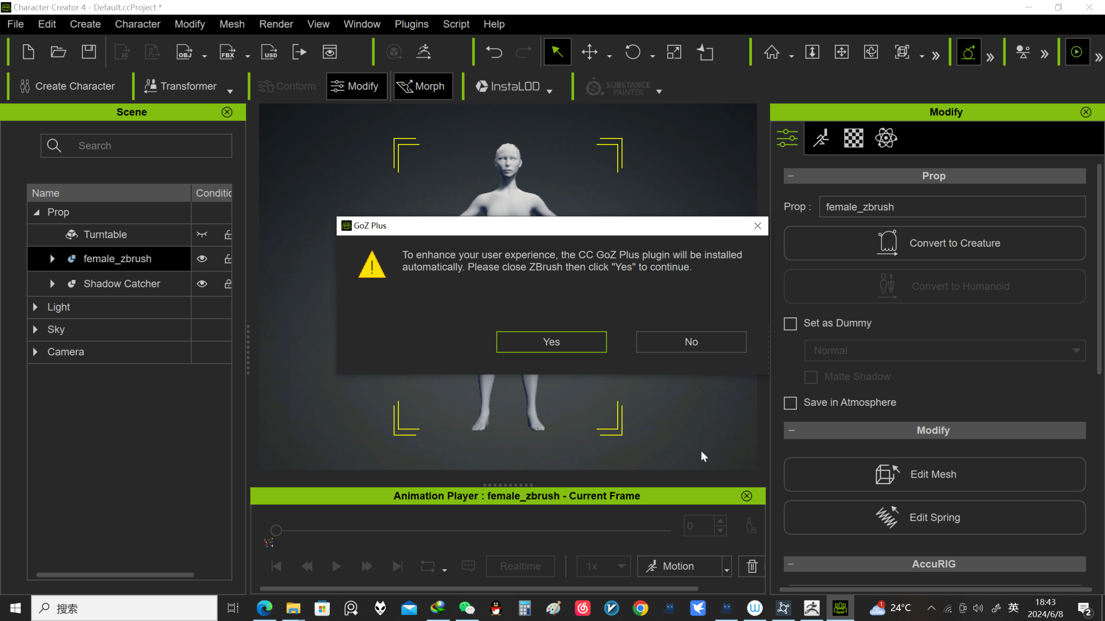Open the Physics atom tab
1105x621 pixels.
[886, 138]
